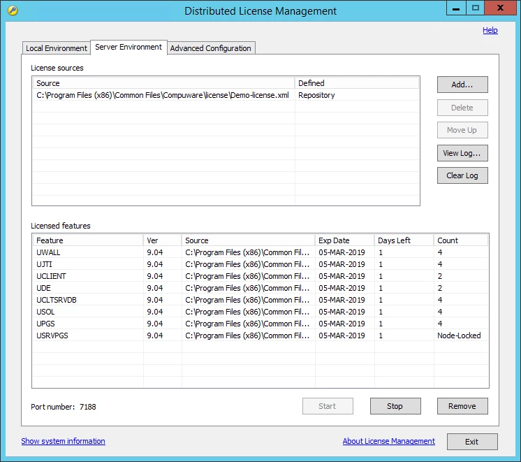Click Licensed features Source column header
The height and width of the screenshot is (462, 521).
click(248, 240)
